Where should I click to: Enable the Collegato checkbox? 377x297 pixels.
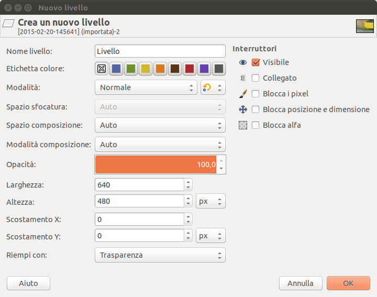(x=256, y=78)
